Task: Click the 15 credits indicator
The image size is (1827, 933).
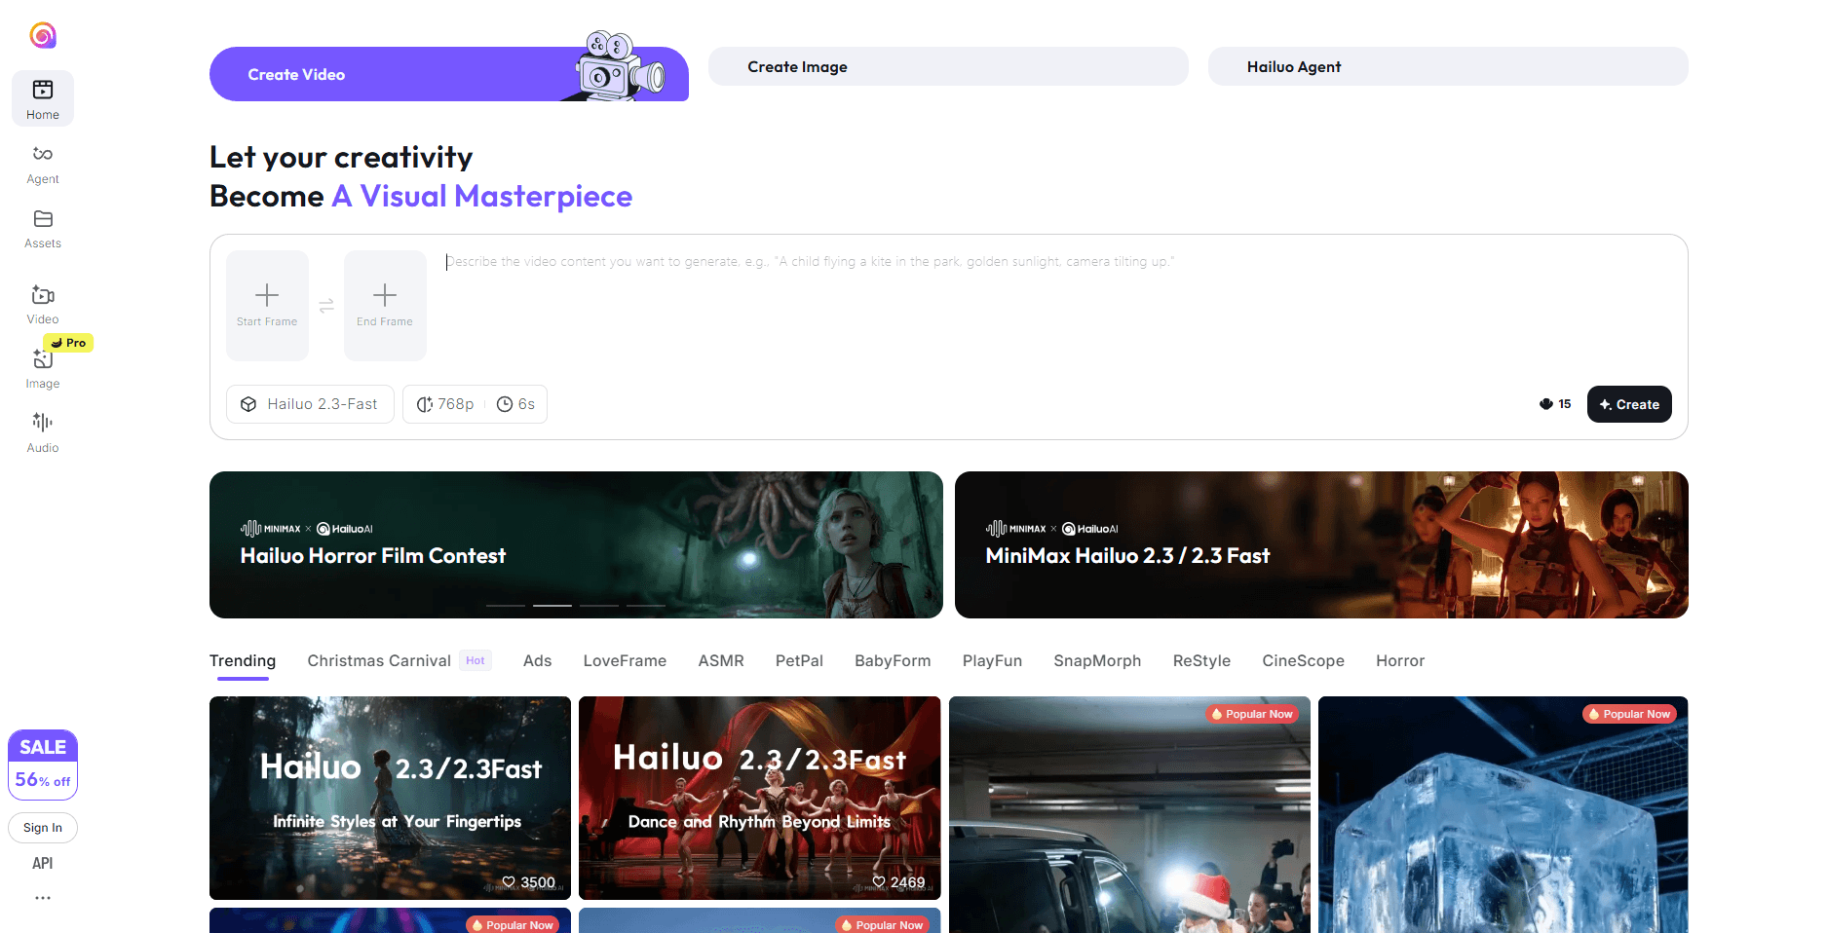Action: 1555,404
